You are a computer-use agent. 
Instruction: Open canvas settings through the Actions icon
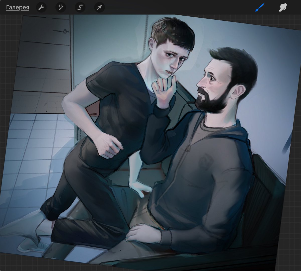42,8
